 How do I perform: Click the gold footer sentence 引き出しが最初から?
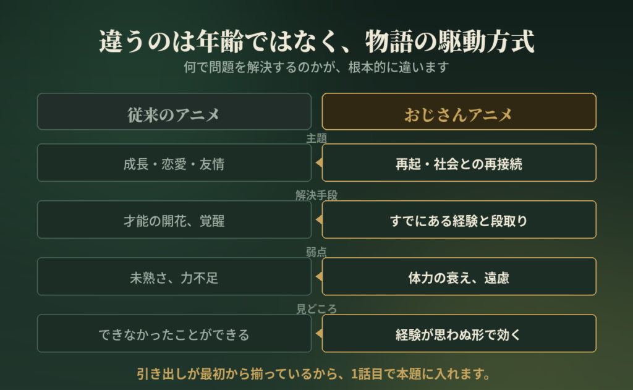click(313, 374)
